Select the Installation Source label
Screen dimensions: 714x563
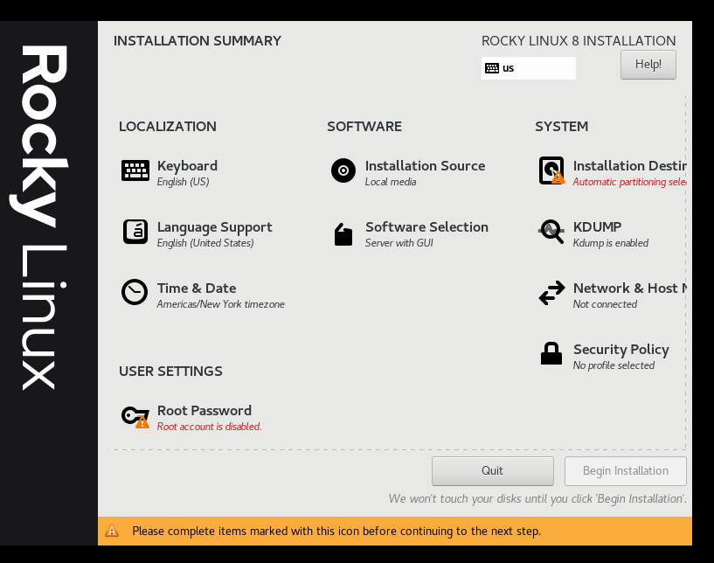(425, 166)
